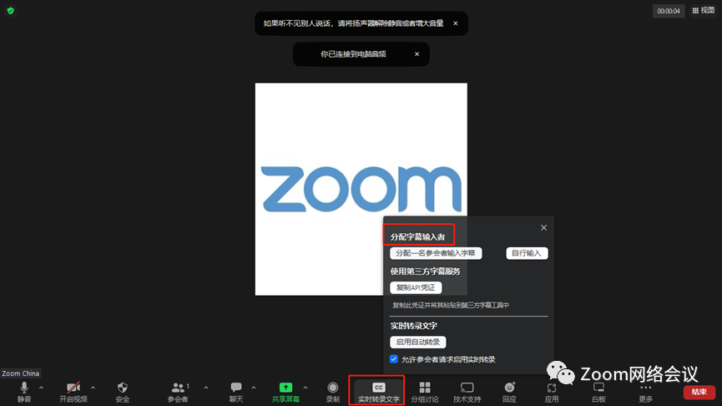Click 实时转录文字 heading in popup

(413, 326)
